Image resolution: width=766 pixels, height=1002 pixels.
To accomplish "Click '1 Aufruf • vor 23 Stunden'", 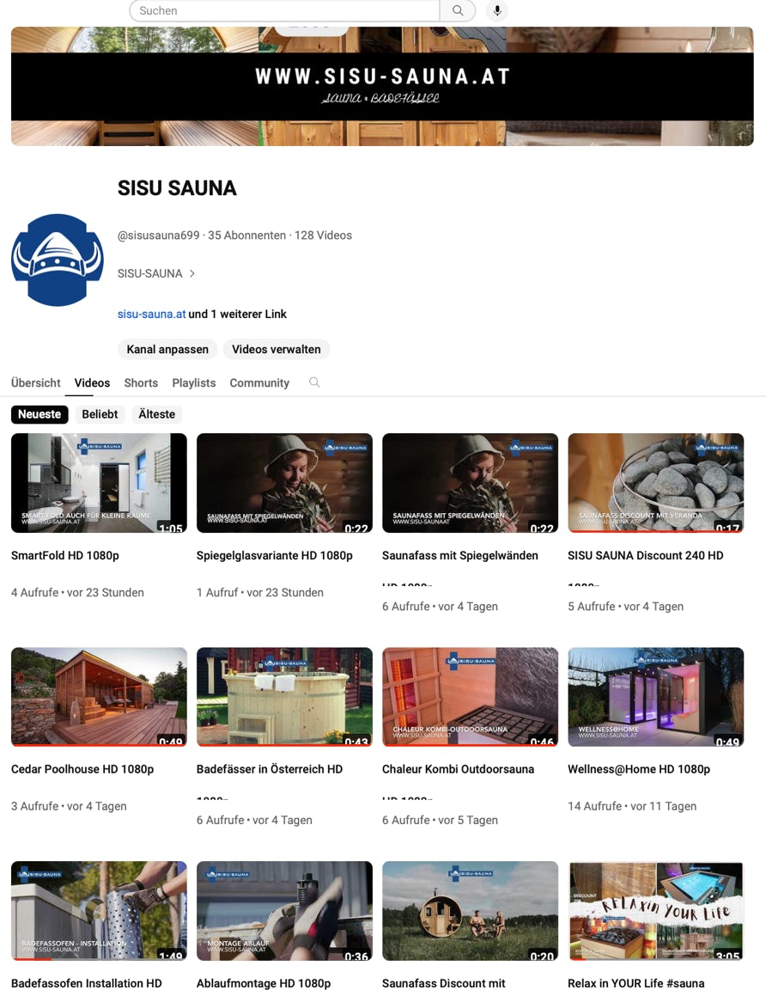I will point(260,592).
